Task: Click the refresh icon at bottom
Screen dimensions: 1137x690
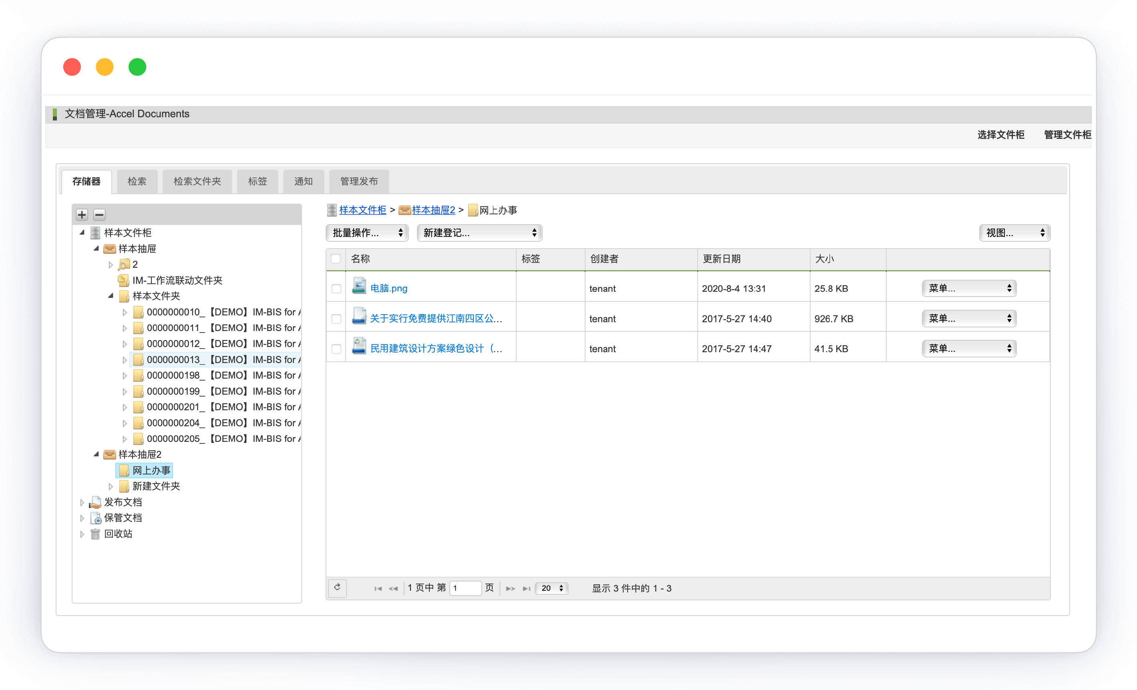Action: 337,588
